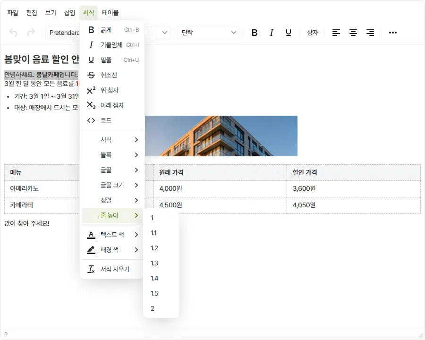Click the 할인 가격 table header
Image resolution: width=425 pixels, height=340 pixels.
tap(353, 172)
